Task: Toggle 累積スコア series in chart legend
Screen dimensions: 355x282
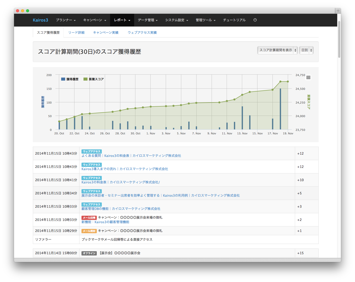Action: coord(94,79)
